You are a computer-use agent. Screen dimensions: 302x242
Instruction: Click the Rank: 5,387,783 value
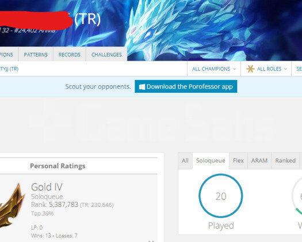[x=55, y=205]
